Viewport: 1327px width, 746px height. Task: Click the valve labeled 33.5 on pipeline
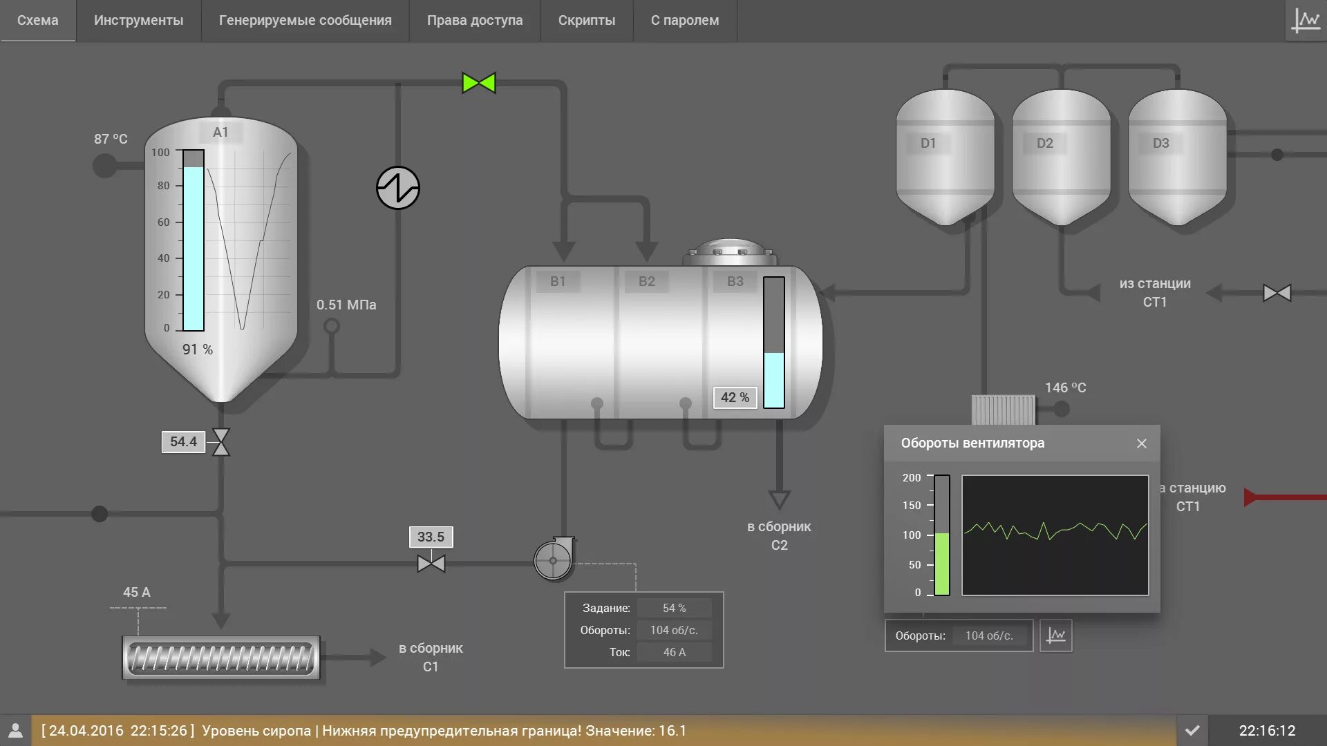pyautogui.click(x=431, y=564)
